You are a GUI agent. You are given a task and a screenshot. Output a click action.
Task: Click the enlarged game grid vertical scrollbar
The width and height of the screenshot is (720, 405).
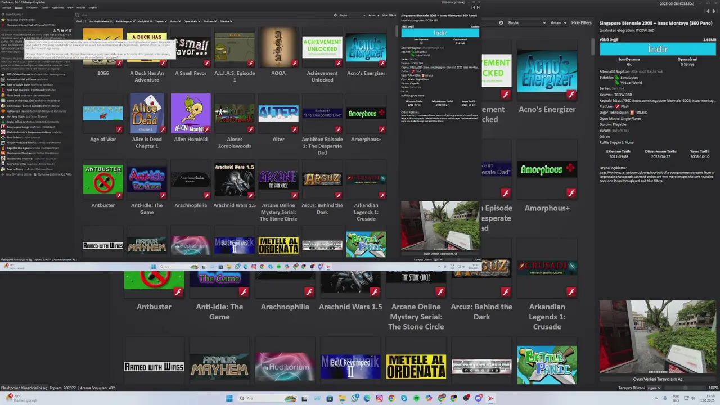[593, 48]
